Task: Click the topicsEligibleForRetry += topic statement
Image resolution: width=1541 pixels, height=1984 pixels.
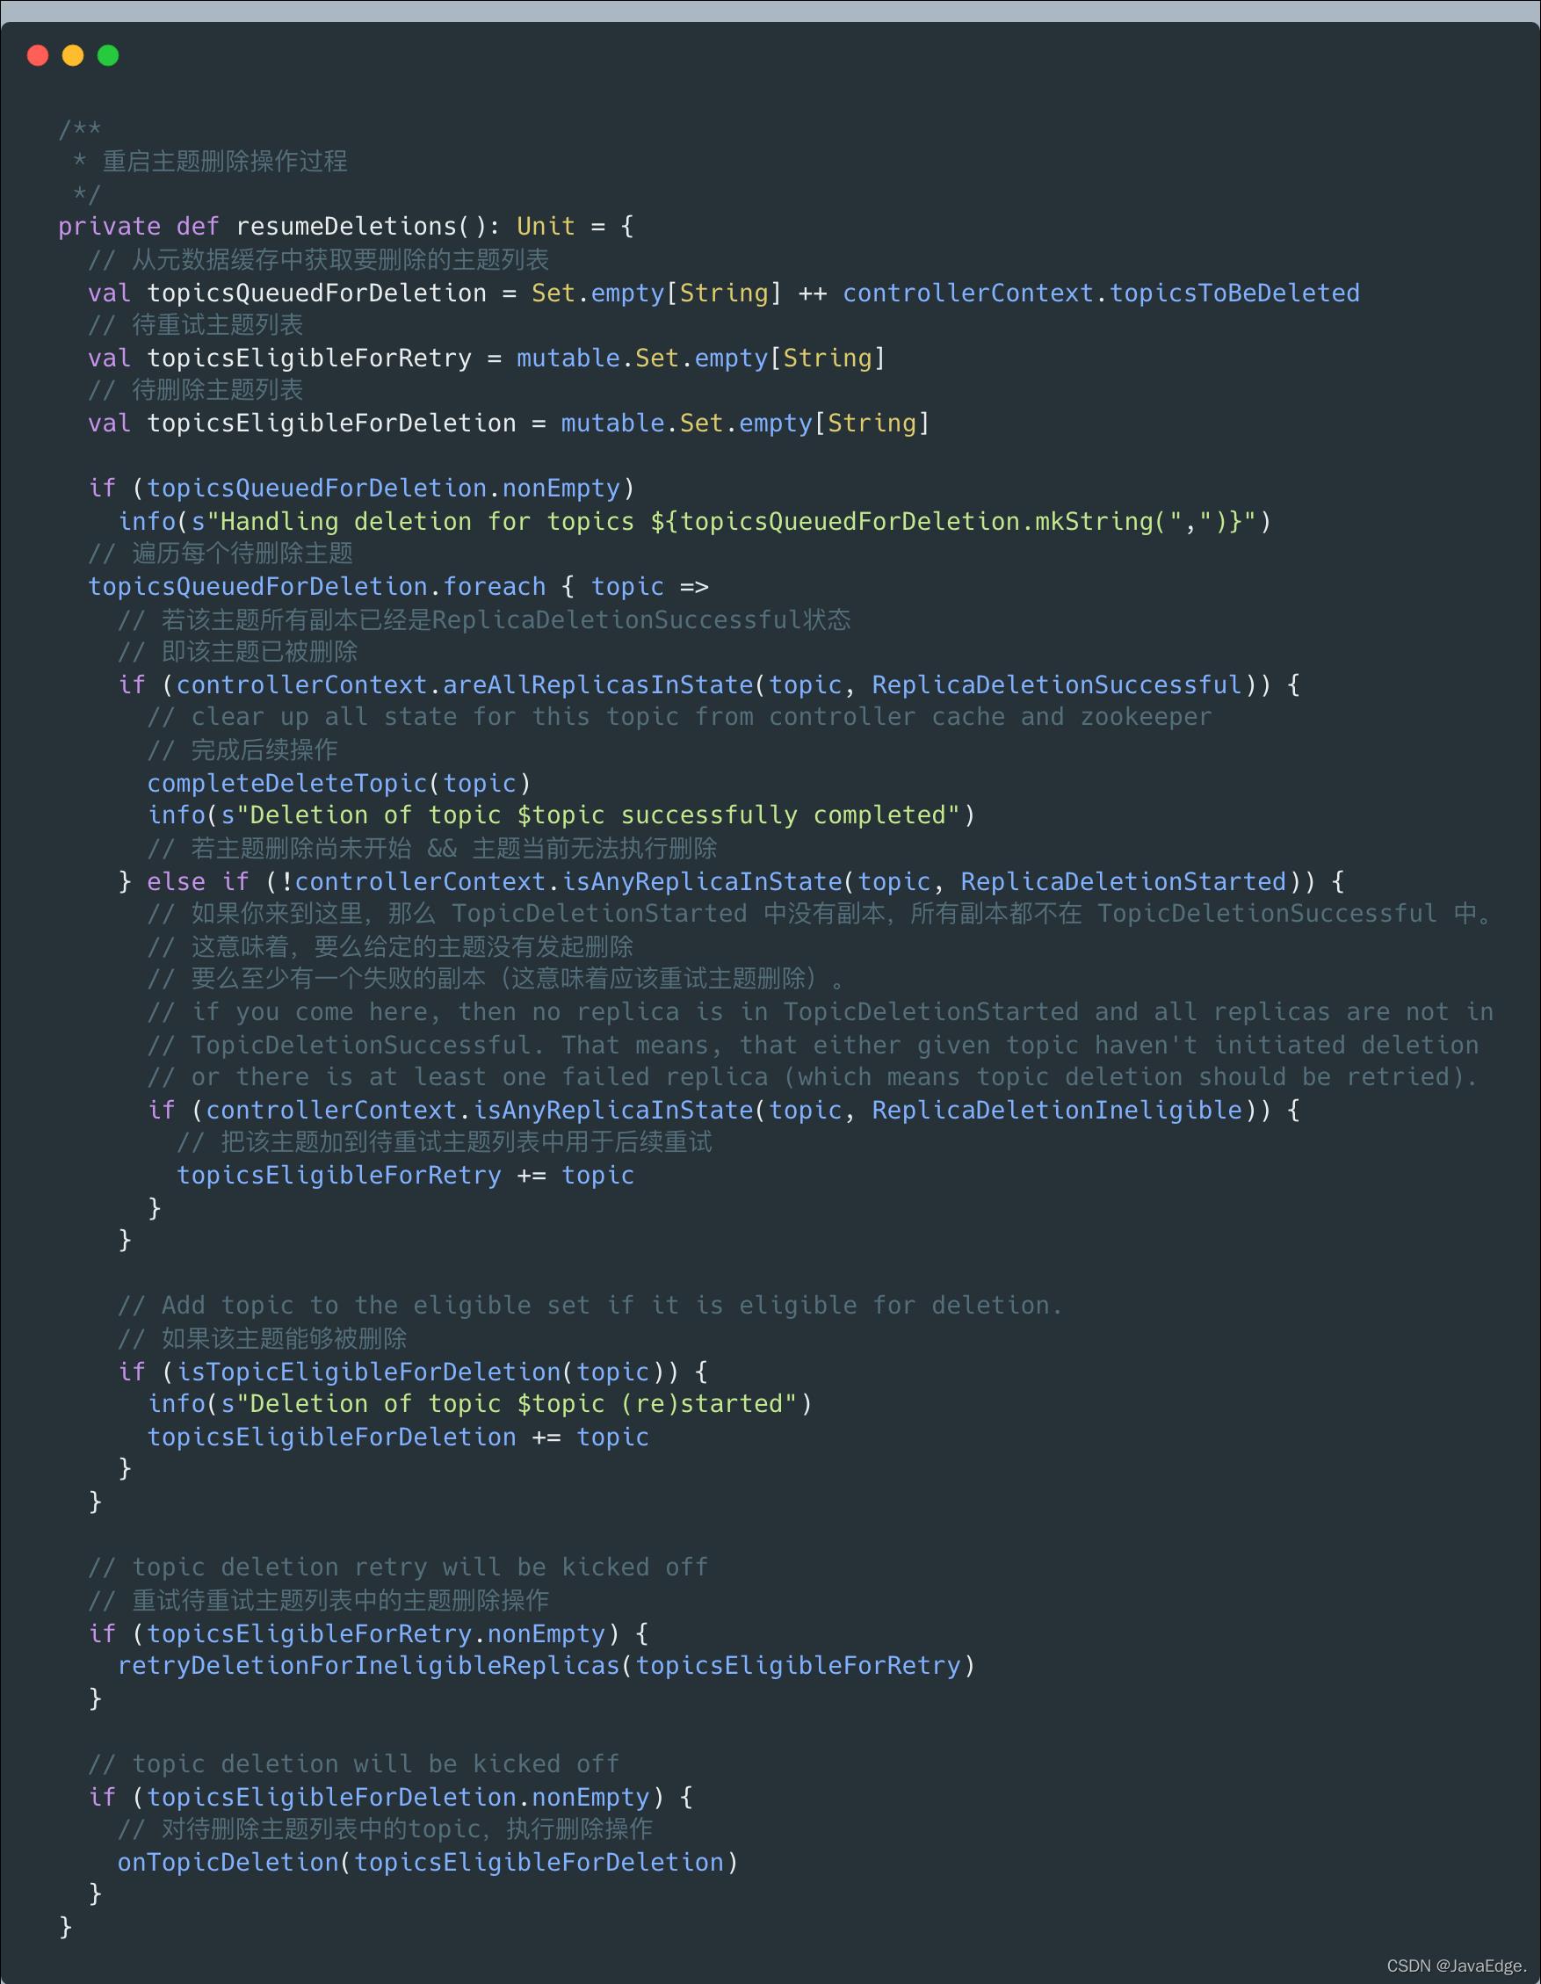Action: tap(405, 1176)
